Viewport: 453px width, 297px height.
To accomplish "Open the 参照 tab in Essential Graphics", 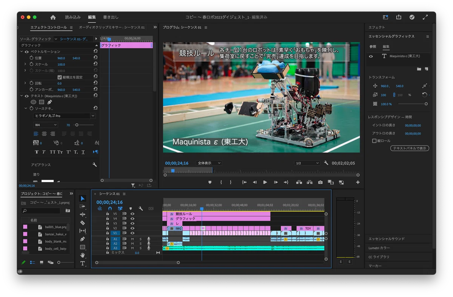I will click(x=373, y=47).
